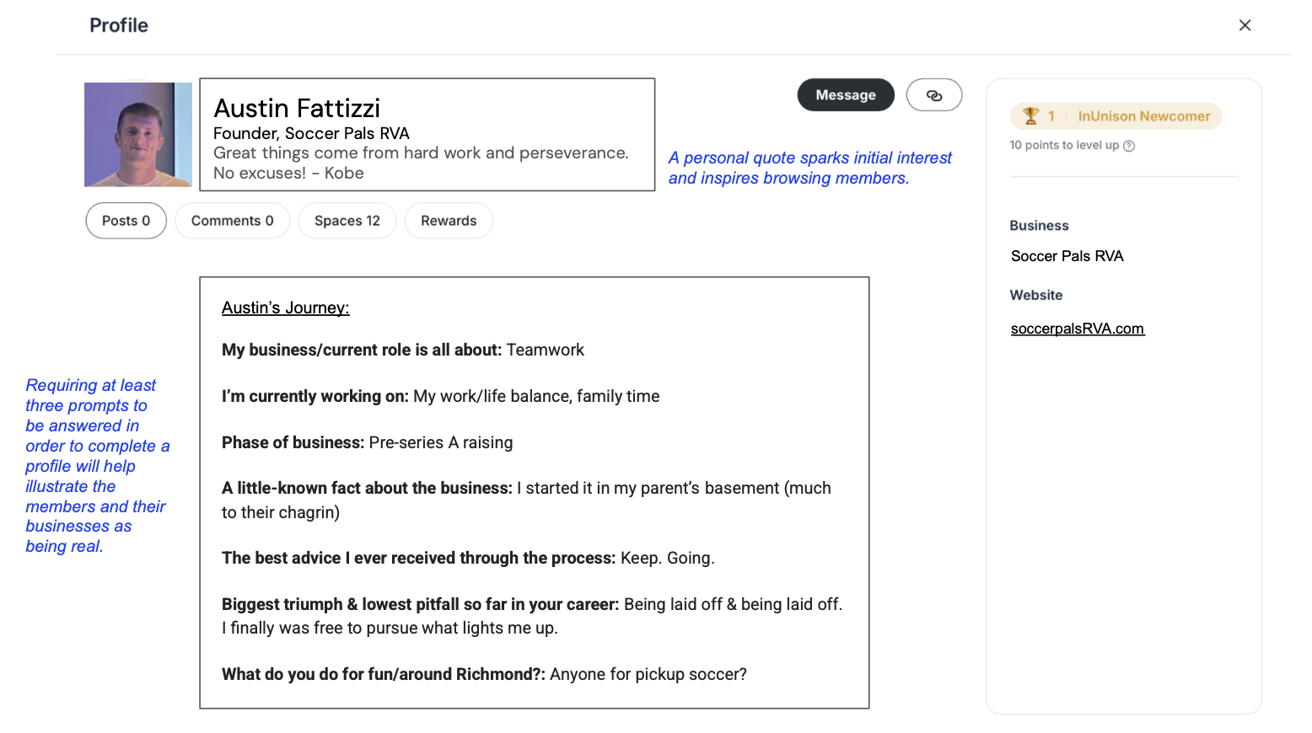Image resolution: width=1312 pixels, height=733 pixels.
Task: Close the Profile panel with the X
Action: pyautogui.click(x=1245, y=25)
